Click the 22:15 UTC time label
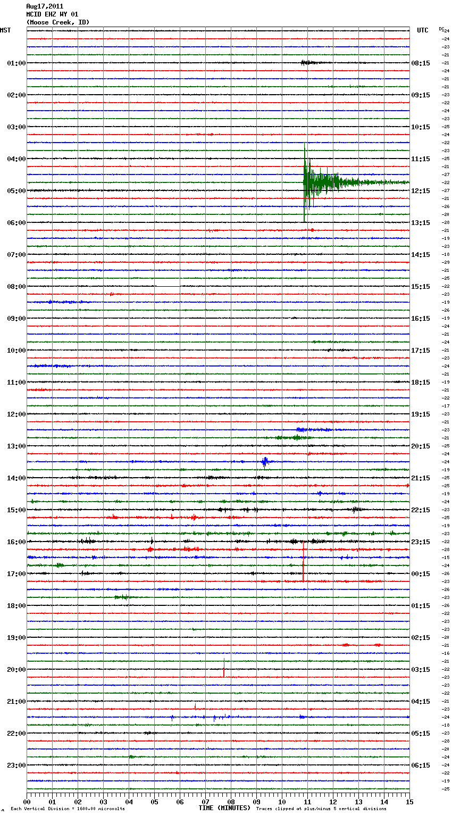Image resolution: width=452 pixels, height=816 pixels. click(x=421, y=510)
